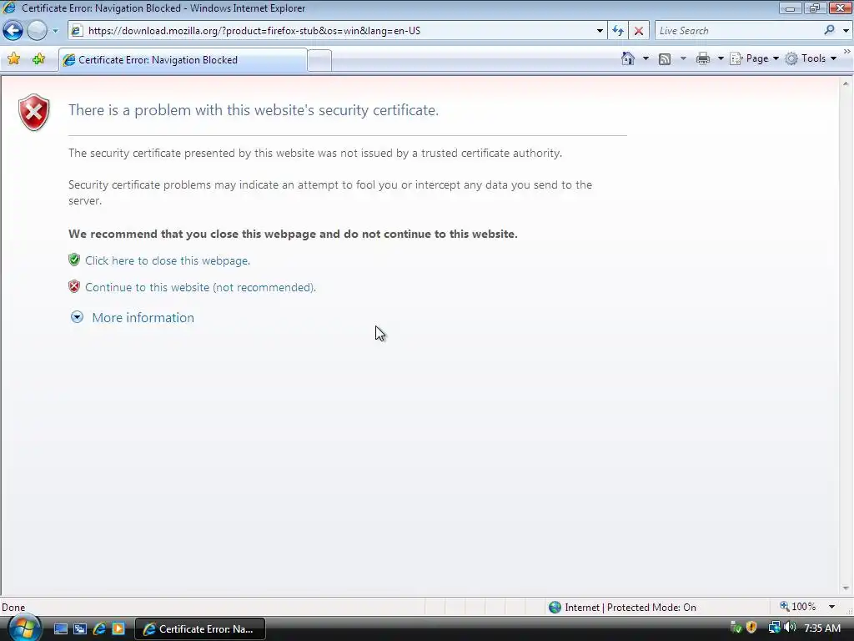The height and width of the screenshot is (641, 854).
Task: Click the scroll down arrow on the page scrollbar
Action: [846, 588]
